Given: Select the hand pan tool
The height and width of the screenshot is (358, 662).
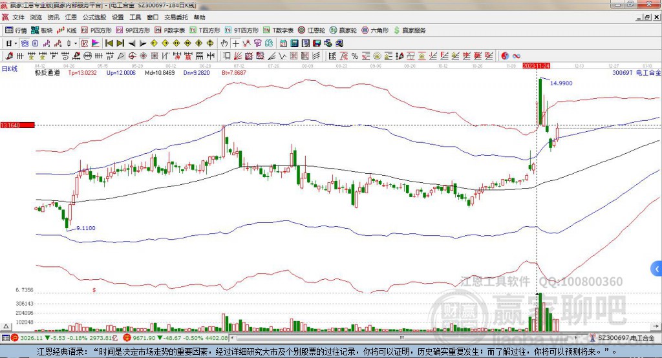Looking at the screenshot, I should [224, 43].
